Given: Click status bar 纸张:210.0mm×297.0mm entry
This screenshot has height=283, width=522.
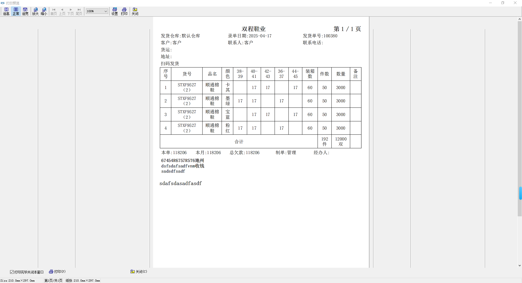Looking at the screenshot, I should pos(83,281).
